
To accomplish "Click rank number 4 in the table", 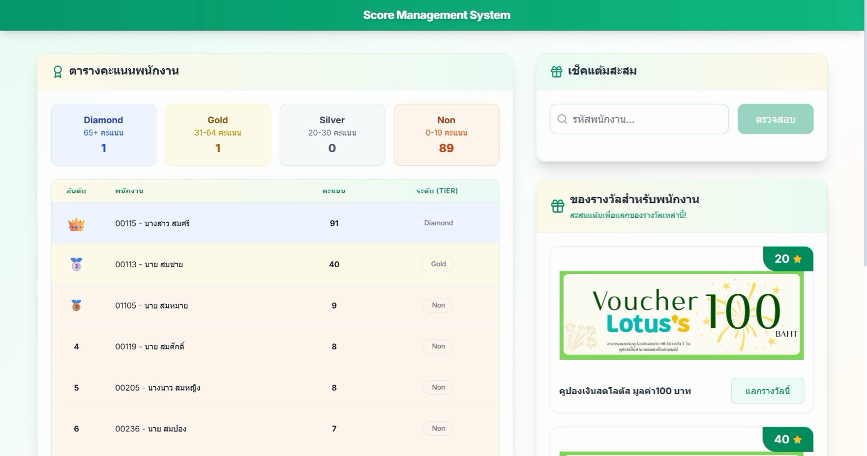I will (76, 346).
